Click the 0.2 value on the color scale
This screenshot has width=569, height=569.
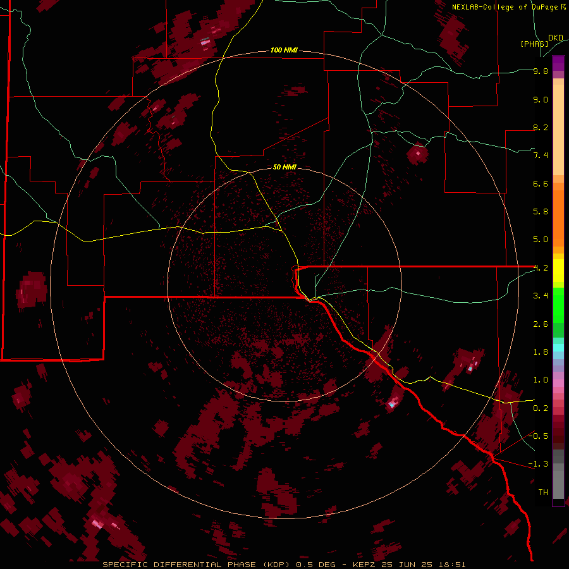coord(541,408)
